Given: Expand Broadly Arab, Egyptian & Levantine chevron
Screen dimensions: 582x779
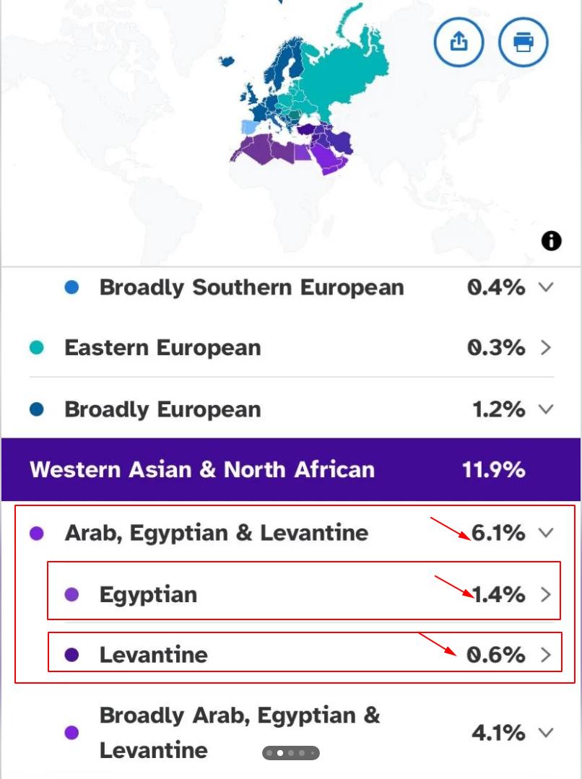Looking at the screenshot, I should pyautogui.click(x=546, y=733).
